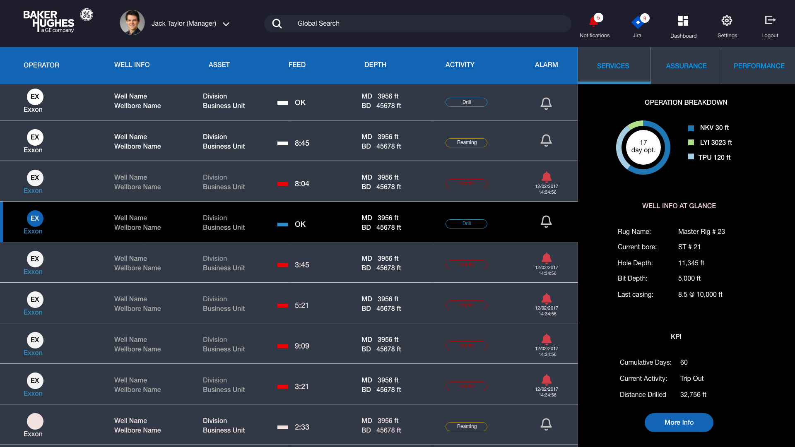Toggle alarm bell in highlighted Drill row
This screenshot has height=447, width=795.
tap(546, 221)
